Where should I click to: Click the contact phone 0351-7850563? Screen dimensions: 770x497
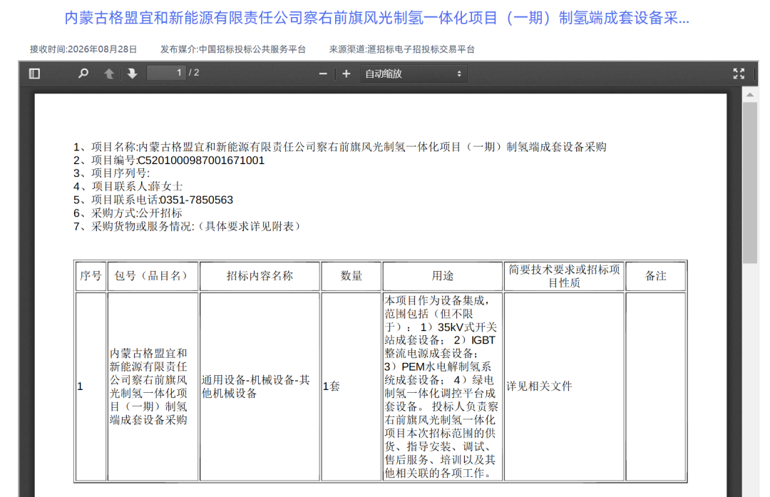tap(197, 200)
